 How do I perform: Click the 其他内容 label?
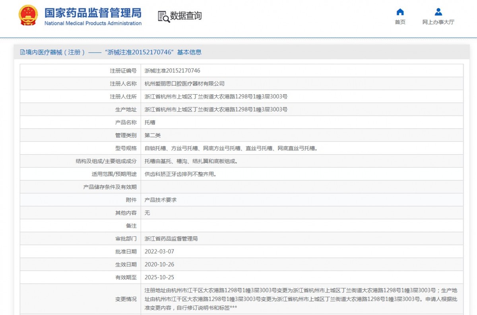tap(126, 213)
